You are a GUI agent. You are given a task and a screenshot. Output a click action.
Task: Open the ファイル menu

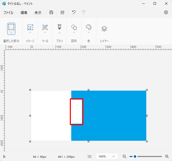(x=8, y=12)
